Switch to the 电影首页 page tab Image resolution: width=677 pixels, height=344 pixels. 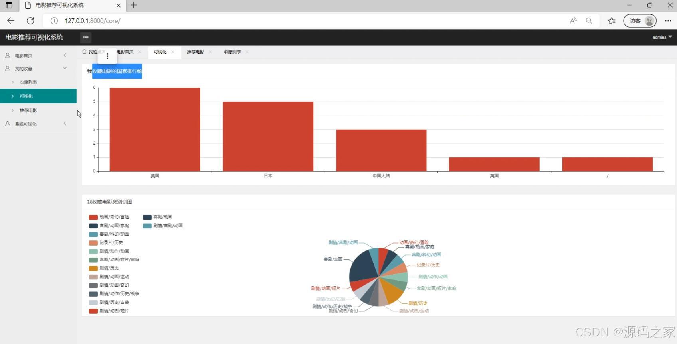pos(125,52)
